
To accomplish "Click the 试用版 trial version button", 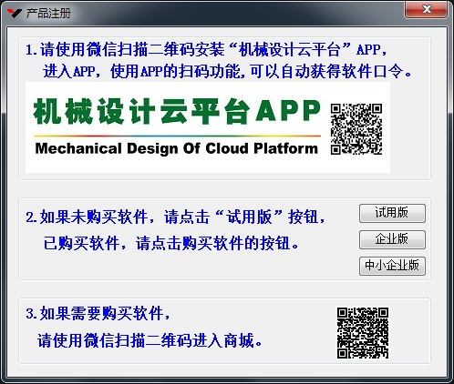I will coord(392,213).
